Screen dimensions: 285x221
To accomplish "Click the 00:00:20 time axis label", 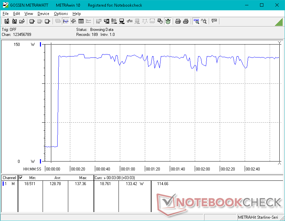I will pyautogui.click(x=78, y=169).
